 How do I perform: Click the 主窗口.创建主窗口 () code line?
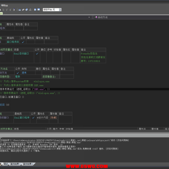pyautogui.click(x=12, y=97)
